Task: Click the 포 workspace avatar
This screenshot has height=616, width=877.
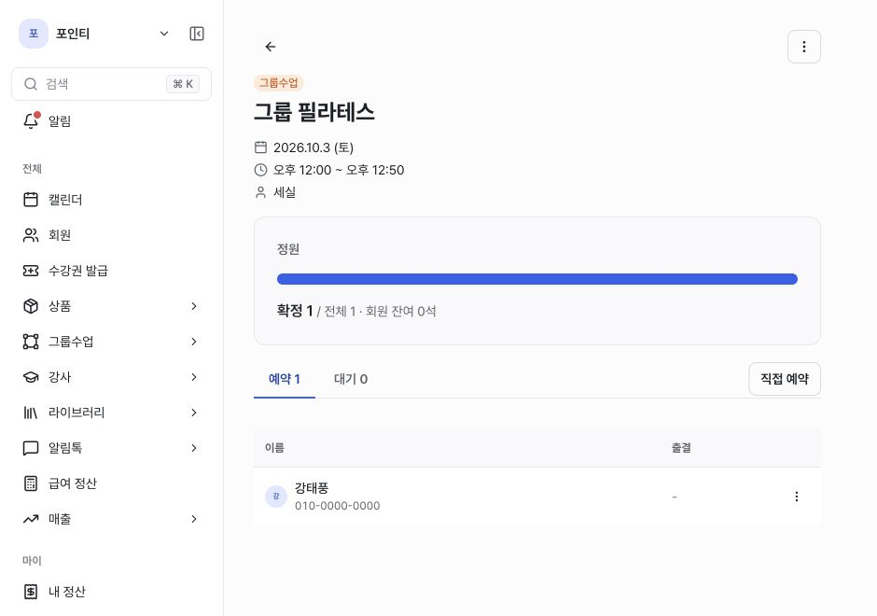Action: (x=34, y=34)
